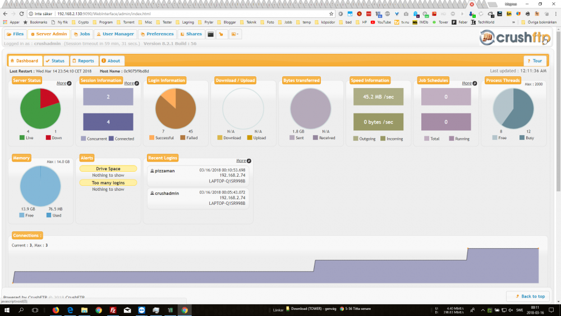
Task: Start the Tour
Action: point(535,61)
